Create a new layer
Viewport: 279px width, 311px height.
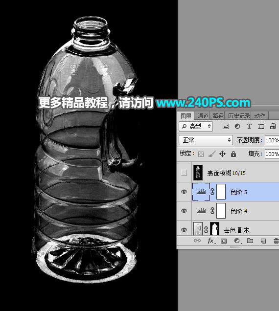263,241
